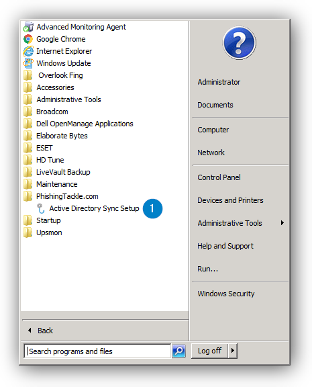Viewport: 312px width, 387px height.
Task: Click the Maintenance folder icon
Action: coord(28,184)
